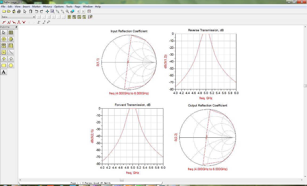Insert a peak marker
Viewport: 307px width, 186px height.
[19, 22]
